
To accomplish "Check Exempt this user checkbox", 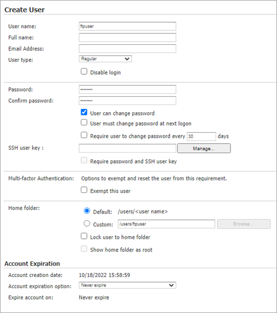I will tap(84, 190).
